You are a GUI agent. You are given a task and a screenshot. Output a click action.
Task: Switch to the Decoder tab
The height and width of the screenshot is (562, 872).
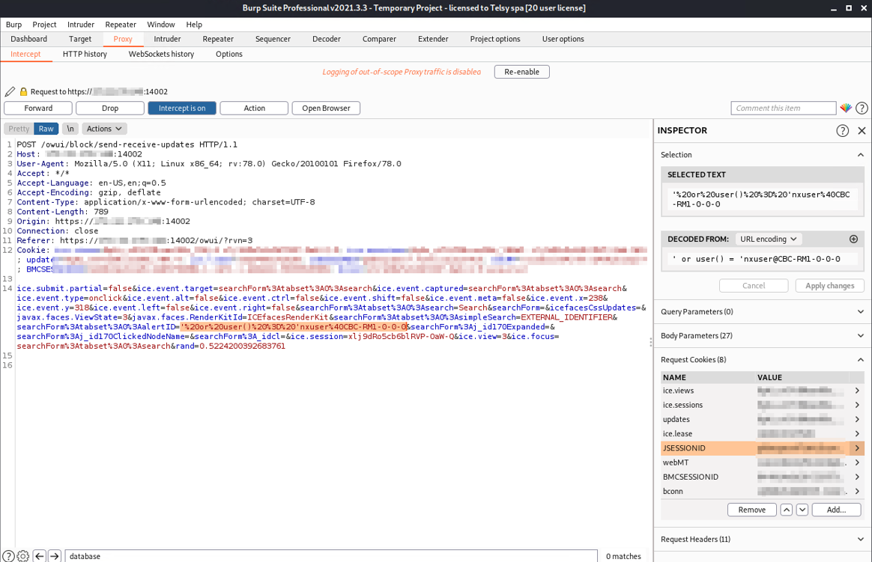click(x=327, y=39)
